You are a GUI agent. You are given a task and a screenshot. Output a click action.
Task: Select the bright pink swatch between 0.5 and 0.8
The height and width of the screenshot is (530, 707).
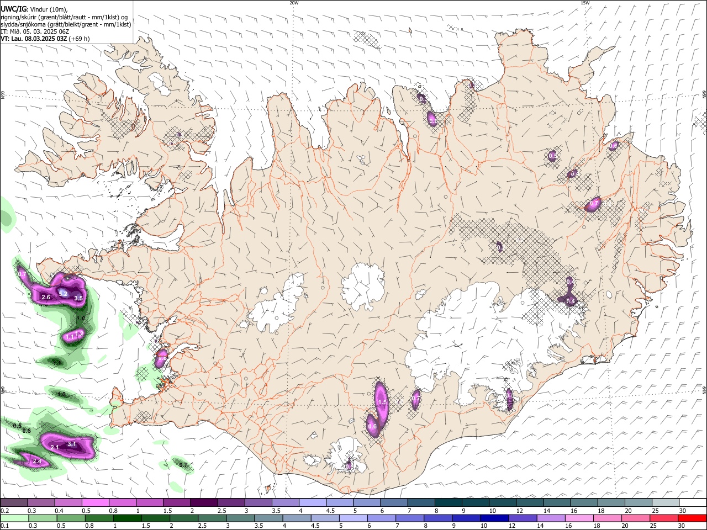tap(95, 502)
